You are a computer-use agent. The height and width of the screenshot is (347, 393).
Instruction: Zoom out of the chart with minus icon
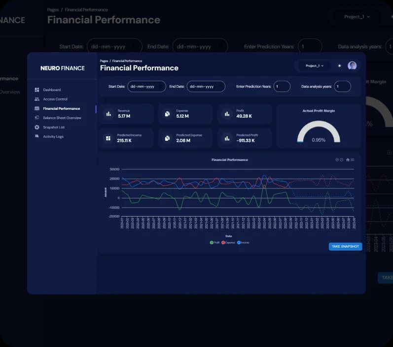pyautogui.click(x=341, y=159)
